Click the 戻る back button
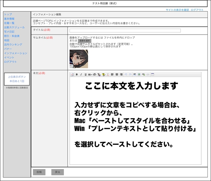The width and height of the screenshot is (211, 181). [57, 172]
